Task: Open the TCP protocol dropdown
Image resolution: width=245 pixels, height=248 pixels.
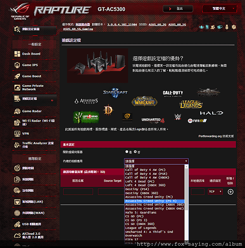Action: coord(215,192)
